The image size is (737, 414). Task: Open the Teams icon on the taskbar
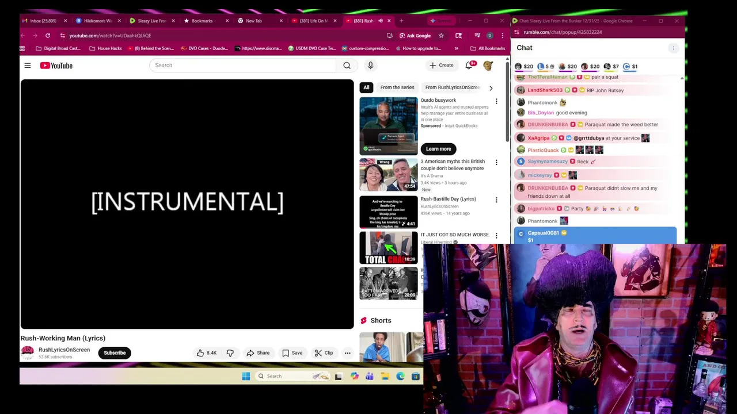370,376
